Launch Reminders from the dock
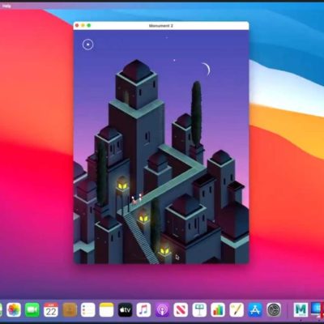Image resolution: width=324 pixels, height=324 pixels. (88, 309)
